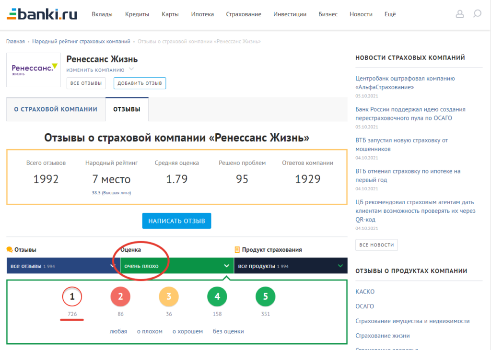Select the rating 4 green circle
The width and height of the screenshot is (491, 350).
click(x=217, y=296)
